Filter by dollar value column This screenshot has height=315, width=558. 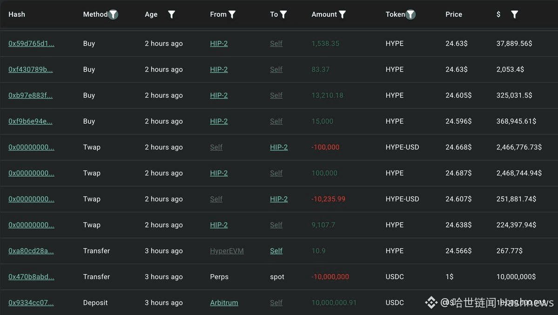(x=514, y=14)
